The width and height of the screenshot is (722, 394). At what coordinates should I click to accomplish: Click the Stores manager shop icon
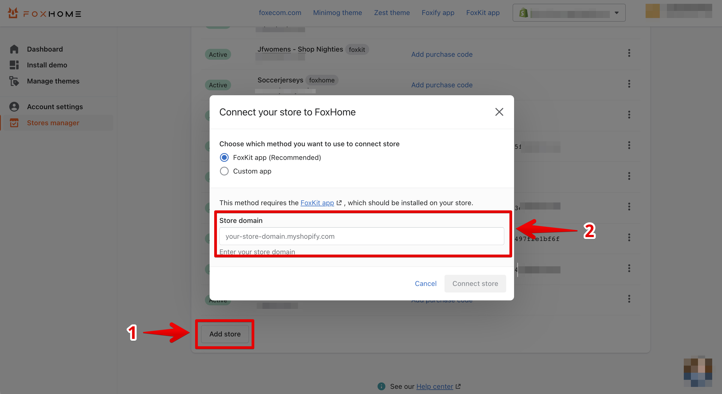pyautogui.click(x=14, y=123)
